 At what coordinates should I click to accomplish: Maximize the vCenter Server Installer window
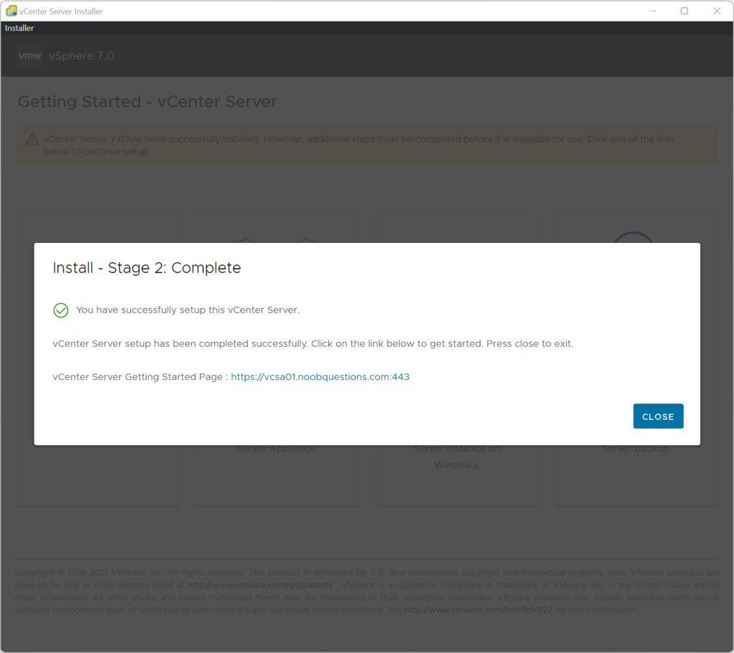685,11
